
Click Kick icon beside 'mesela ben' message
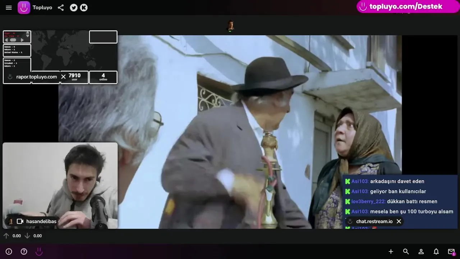(348, 212)
